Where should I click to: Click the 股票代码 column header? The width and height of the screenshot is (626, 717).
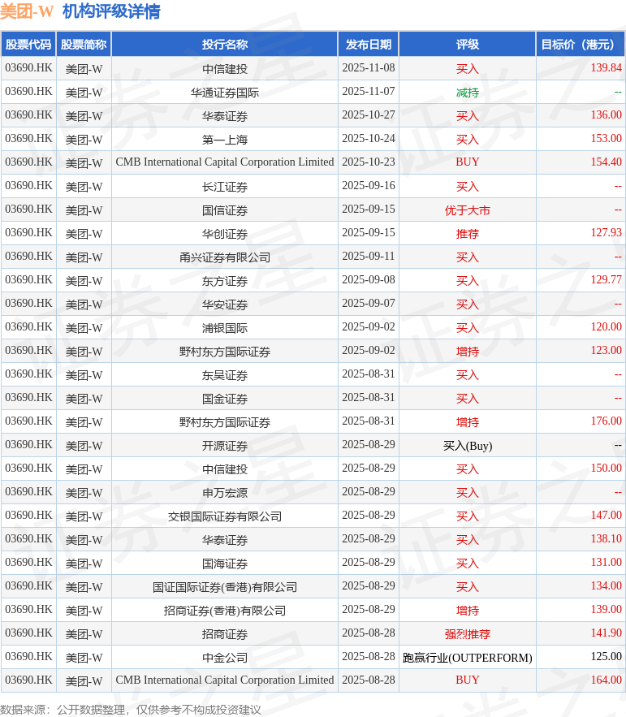pos(28,45)
